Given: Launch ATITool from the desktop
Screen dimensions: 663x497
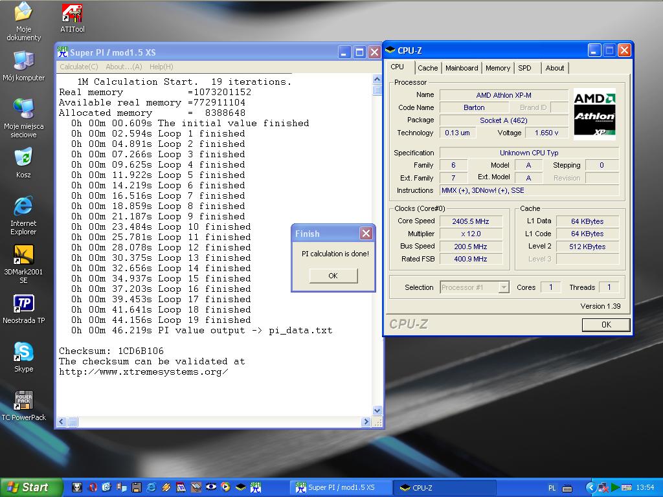Looking at the screenshot, I should pyautogui.click(x=73, y=18).
